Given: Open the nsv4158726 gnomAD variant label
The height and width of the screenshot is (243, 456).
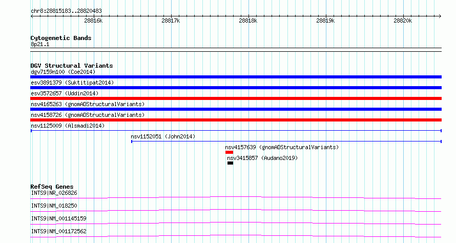Looking at the screenshot, I should [x=88, y=115].
